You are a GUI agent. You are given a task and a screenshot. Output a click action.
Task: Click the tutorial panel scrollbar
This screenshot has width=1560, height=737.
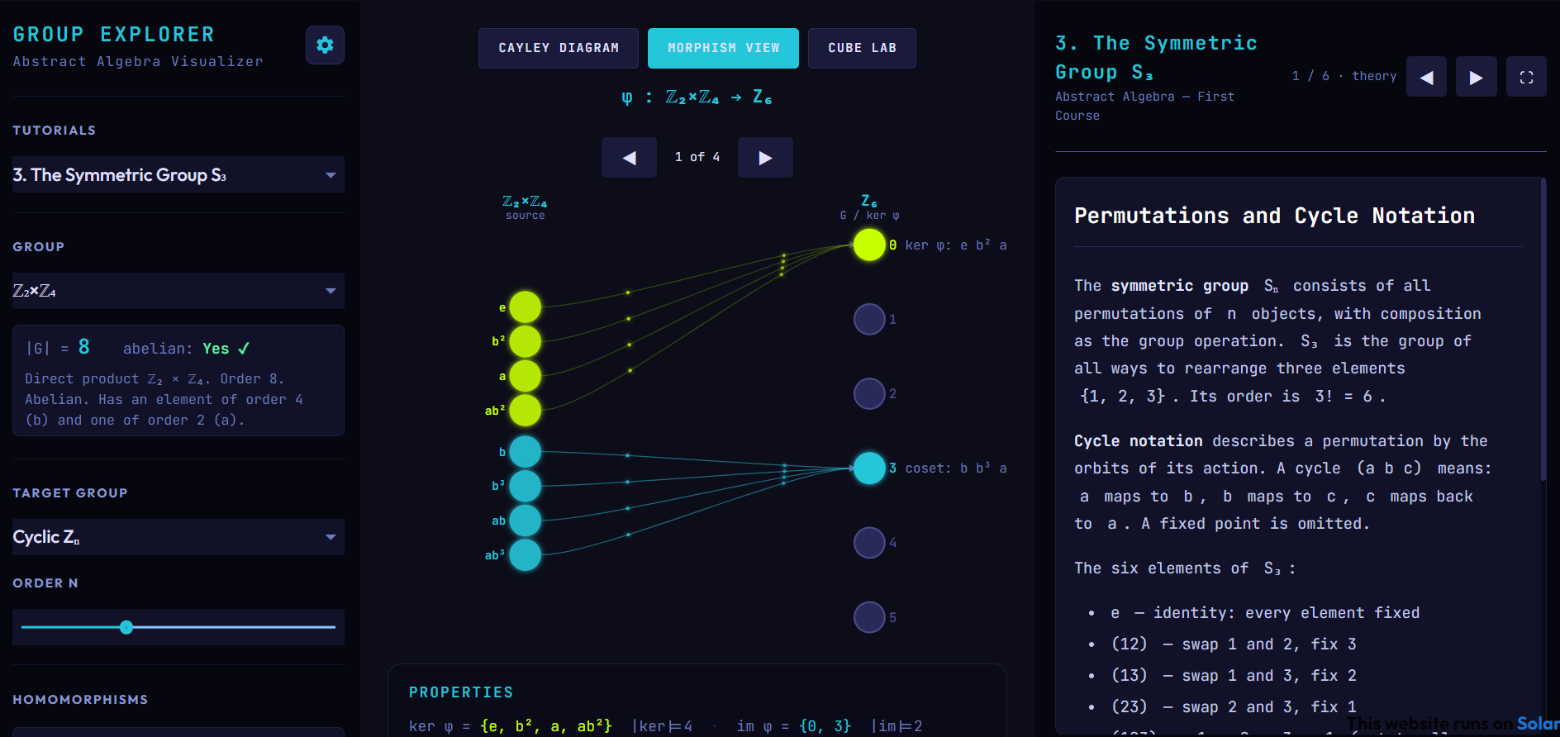tap(1543, 330)
